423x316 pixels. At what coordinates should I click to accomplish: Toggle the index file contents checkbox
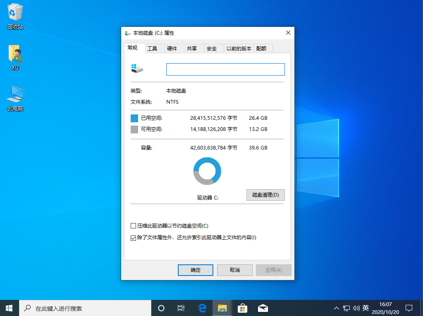click(133, 238)
